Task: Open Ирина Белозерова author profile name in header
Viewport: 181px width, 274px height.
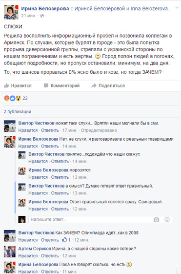Action: point(45,9)
